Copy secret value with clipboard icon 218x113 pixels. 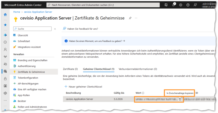pos(180,99)
